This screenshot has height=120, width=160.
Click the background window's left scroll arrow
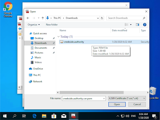pos(19,87)
